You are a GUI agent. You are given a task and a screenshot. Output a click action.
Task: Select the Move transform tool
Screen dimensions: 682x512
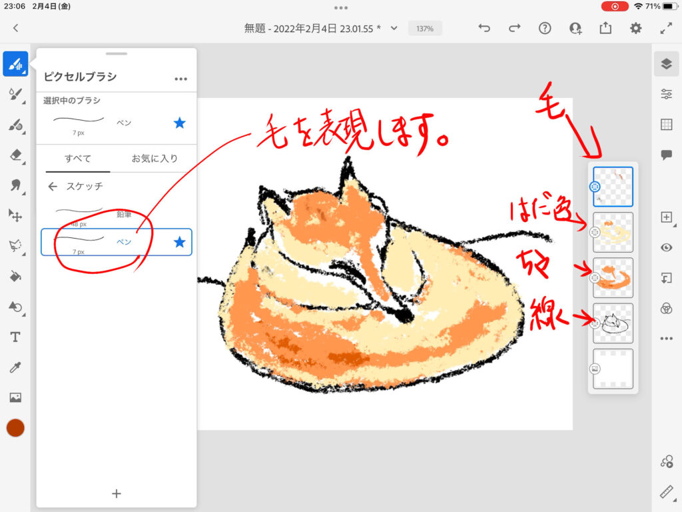click(x=15, y=215)
